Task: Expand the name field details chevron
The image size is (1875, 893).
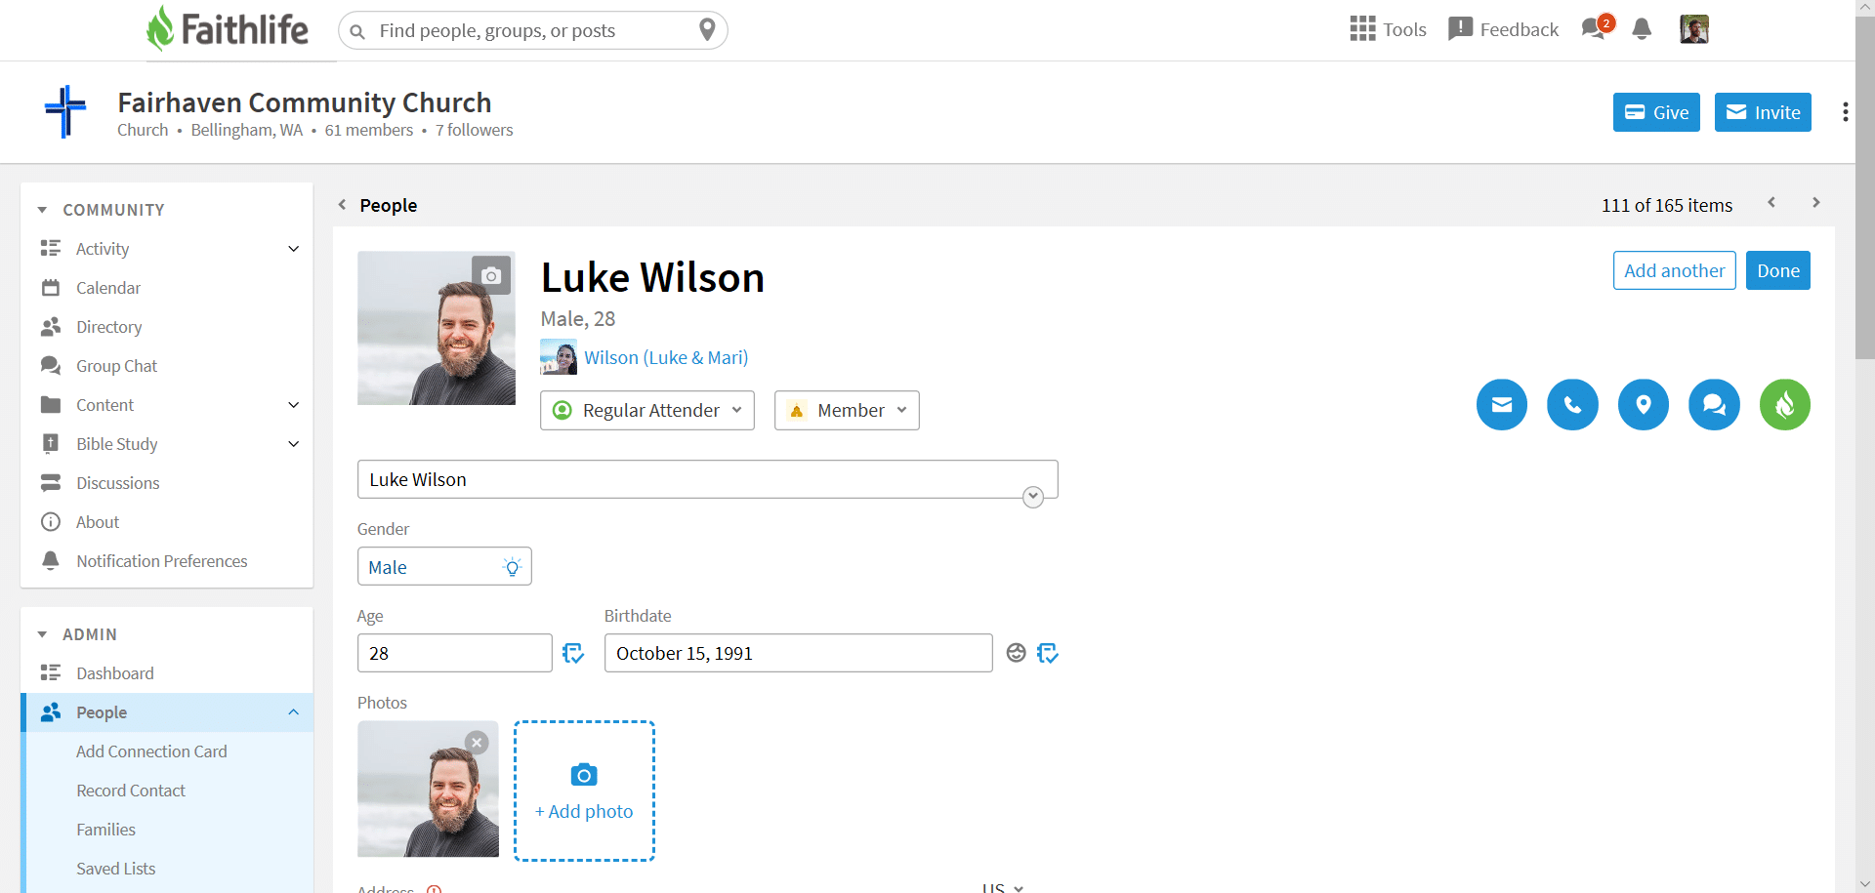Action: (1033, 497)
